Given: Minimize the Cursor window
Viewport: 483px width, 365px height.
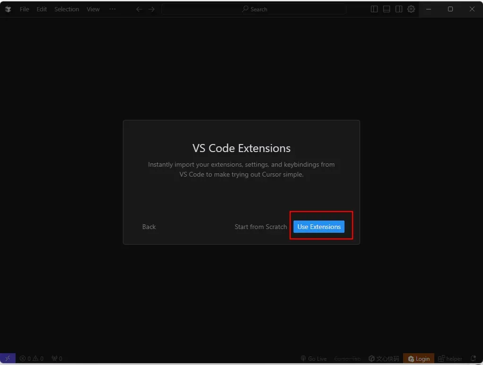Looking at the screenshot, I should pos(429,9).
